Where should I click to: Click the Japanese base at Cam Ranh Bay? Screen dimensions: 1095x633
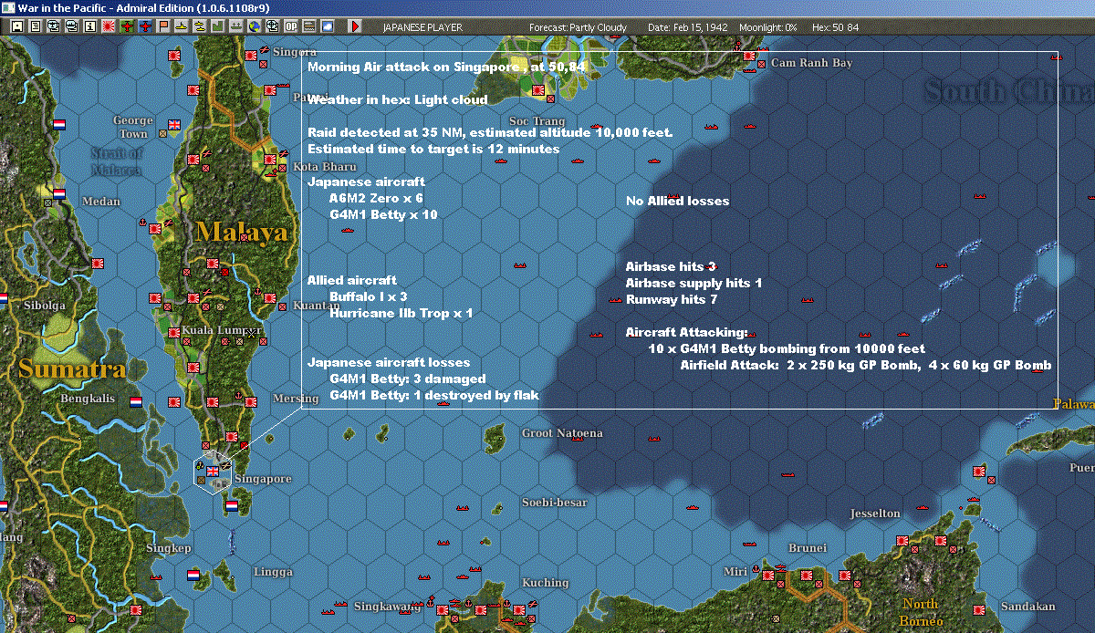coord(749,57)
